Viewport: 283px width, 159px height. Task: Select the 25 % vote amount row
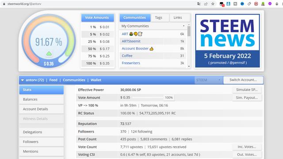point(98,42)
